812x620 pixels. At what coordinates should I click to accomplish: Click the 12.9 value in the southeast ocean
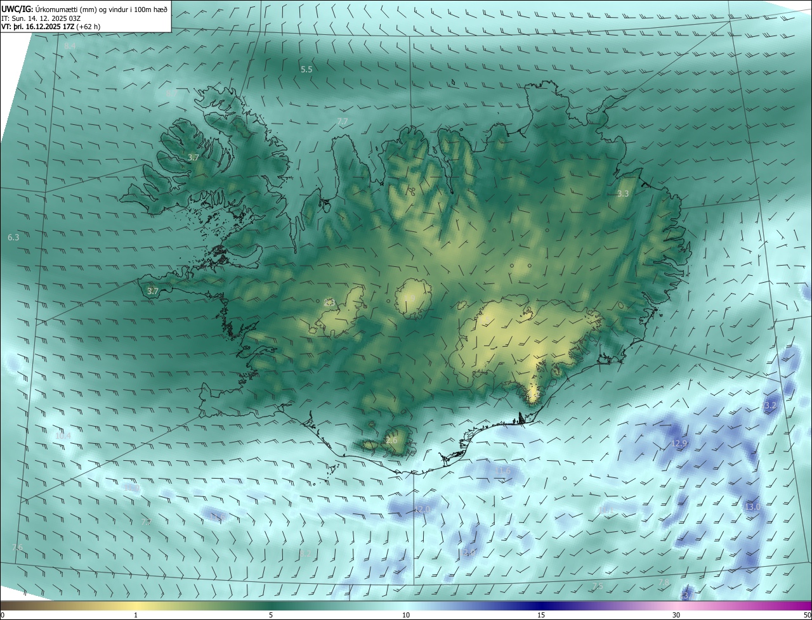click(x=679, y=443)
